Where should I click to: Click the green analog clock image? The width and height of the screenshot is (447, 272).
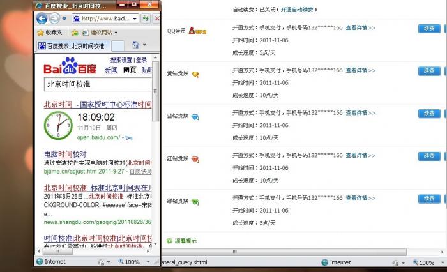click(59, 125)
